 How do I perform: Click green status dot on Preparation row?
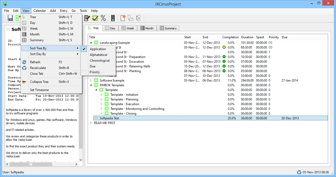click(x=224, y=57)
